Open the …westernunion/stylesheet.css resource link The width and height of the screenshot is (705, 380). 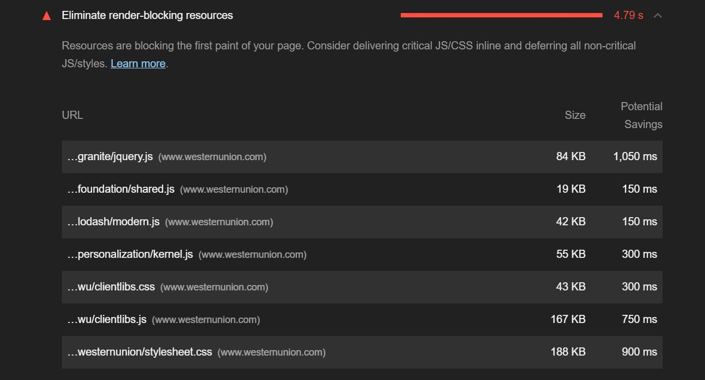(139, 352)
